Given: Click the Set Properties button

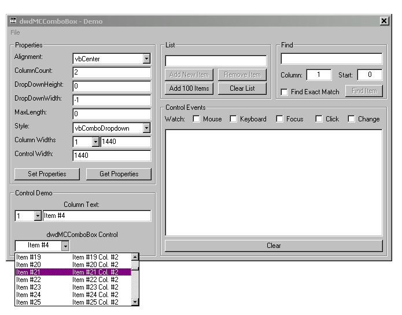Looking at the screenshot, I should (x=47, y=174).
